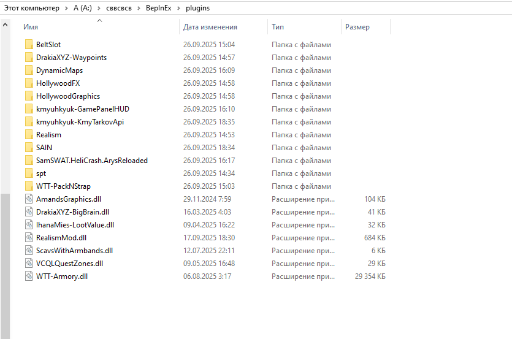
Task: Select the spt folder name
Action: point(41,173)
